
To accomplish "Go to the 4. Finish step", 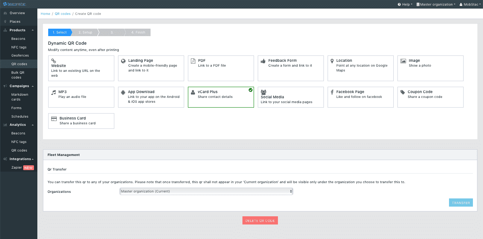I will 138,32.
